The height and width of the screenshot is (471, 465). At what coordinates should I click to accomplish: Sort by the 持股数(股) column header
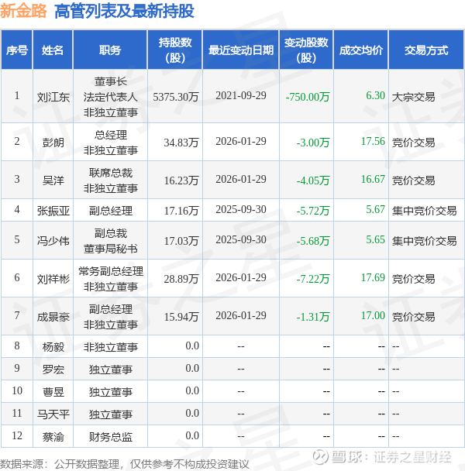(175, 50)
